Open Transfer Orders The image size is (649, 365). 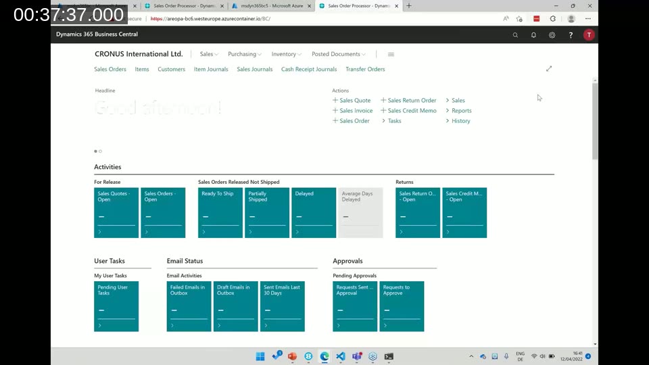(x=365, y=69)
